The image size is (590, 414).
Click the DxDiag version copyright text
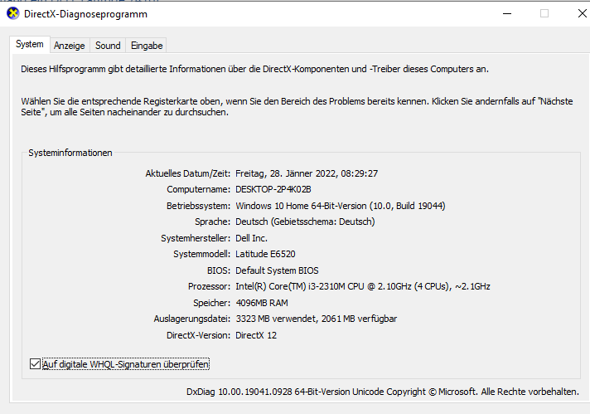pos(383,392)
